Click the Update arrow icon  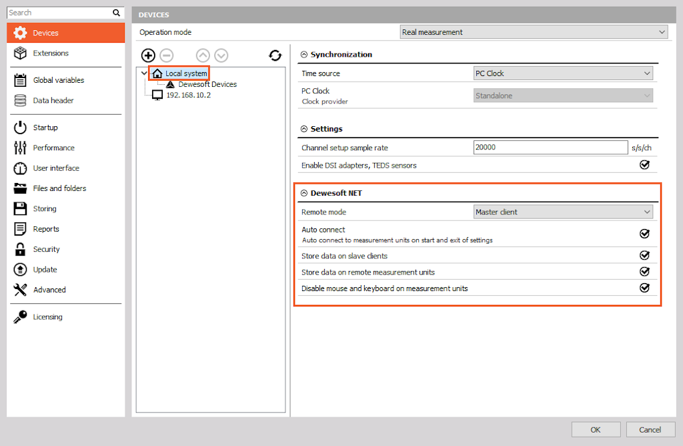20,270
